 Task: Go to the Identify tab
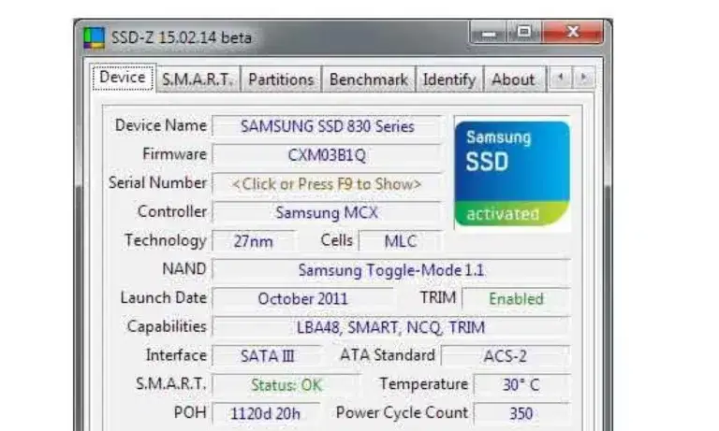click(x=448, y=79)
